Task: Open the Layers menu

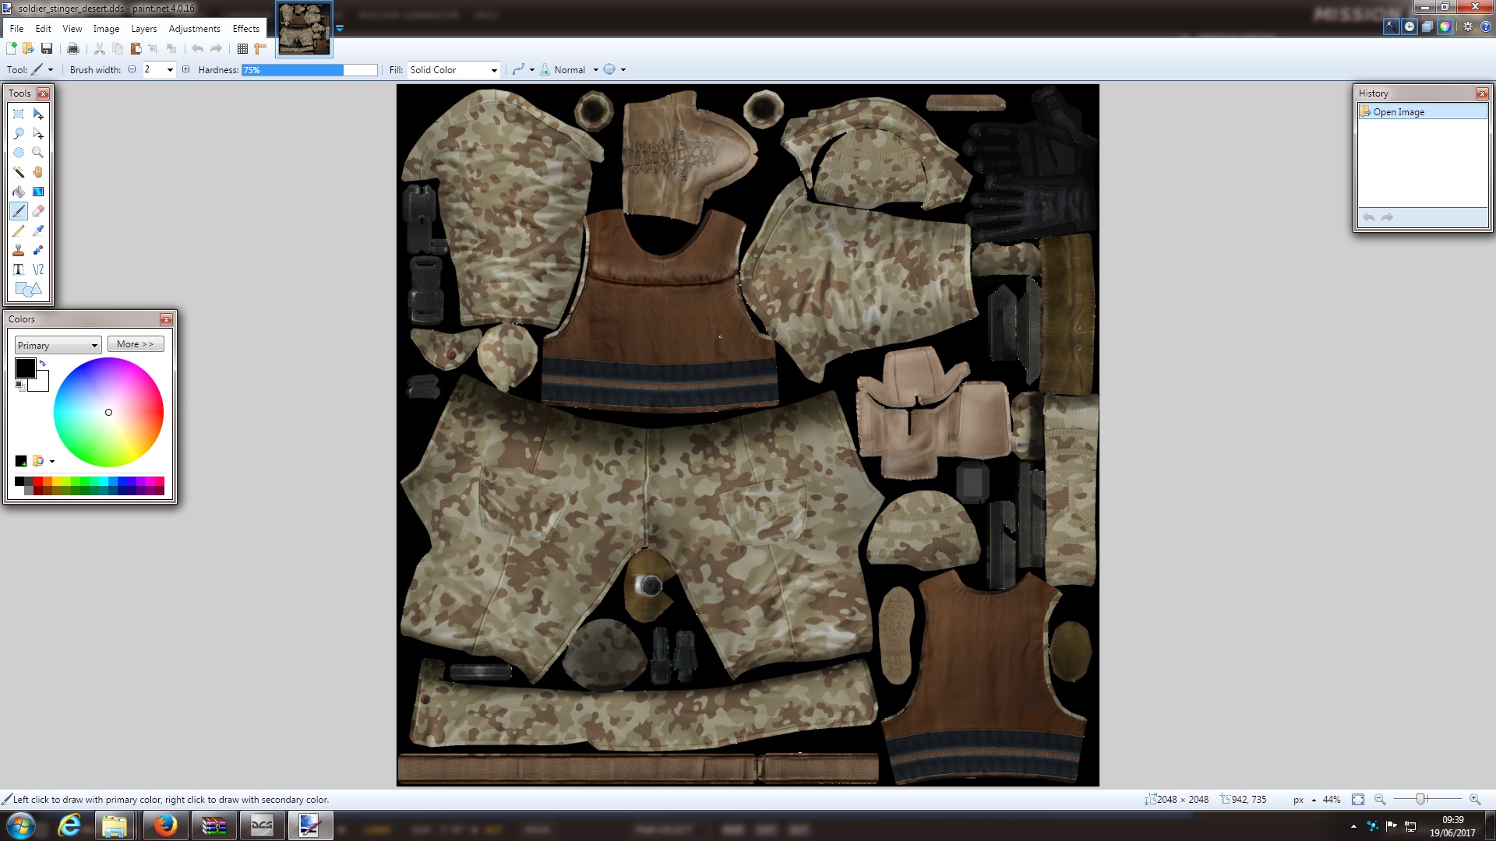Action: click(144, 28)
